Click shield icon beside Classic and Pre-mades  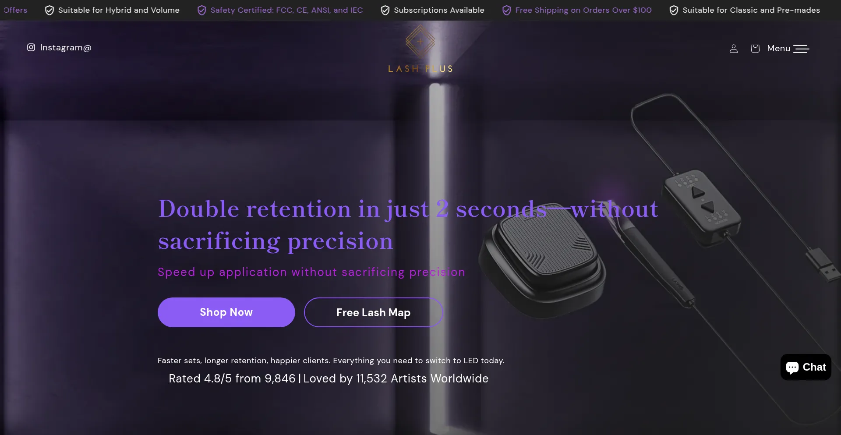click(x=674, y=10)
